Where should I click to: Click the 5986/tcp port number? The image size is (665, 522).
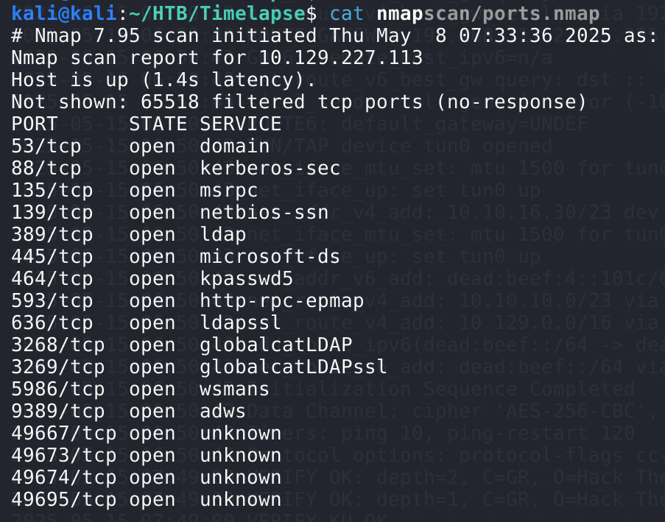pos(58,389)
